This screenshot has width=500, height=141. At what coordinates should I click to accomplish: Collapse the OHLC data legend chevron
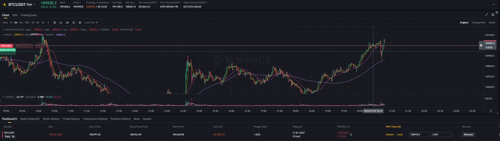pyautogui.click(x=3, y=30)
